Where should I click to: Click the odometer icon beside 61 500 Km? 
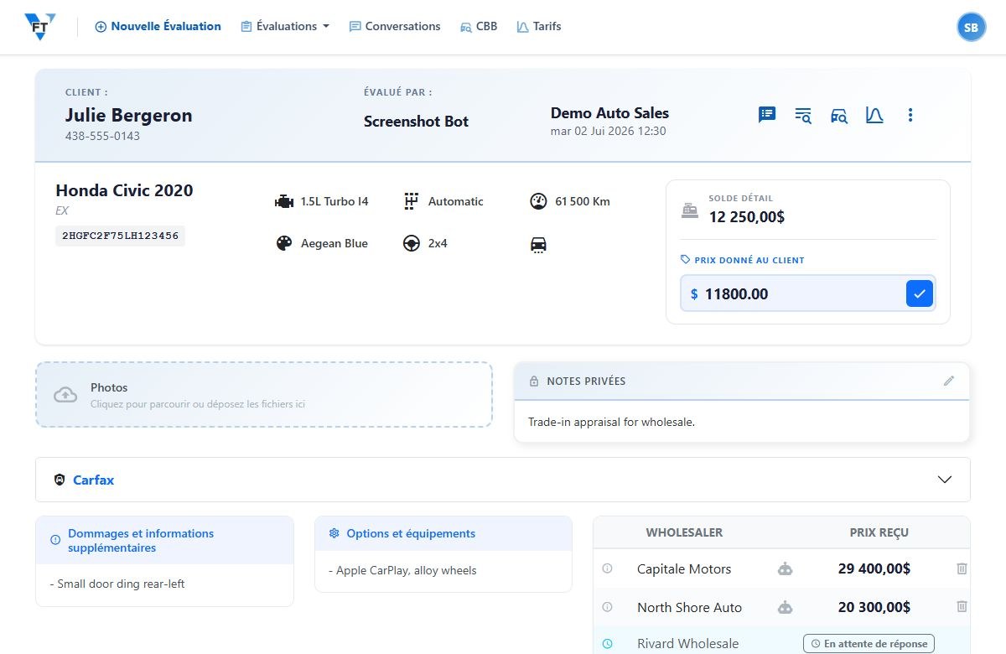(538, 201)
